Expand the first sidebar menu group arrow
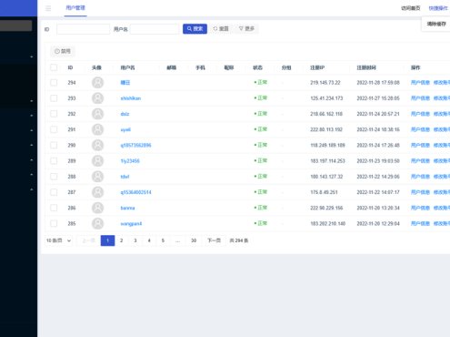This screenshot has height=337, width=450. point(32,56)
